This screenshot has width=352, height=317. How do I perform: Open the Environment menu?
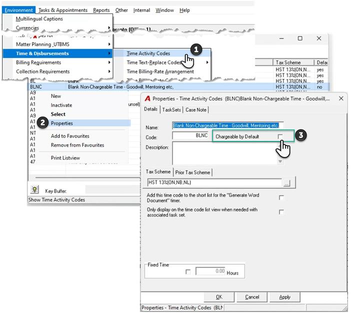pyautogui.click(x=18, y=10)
